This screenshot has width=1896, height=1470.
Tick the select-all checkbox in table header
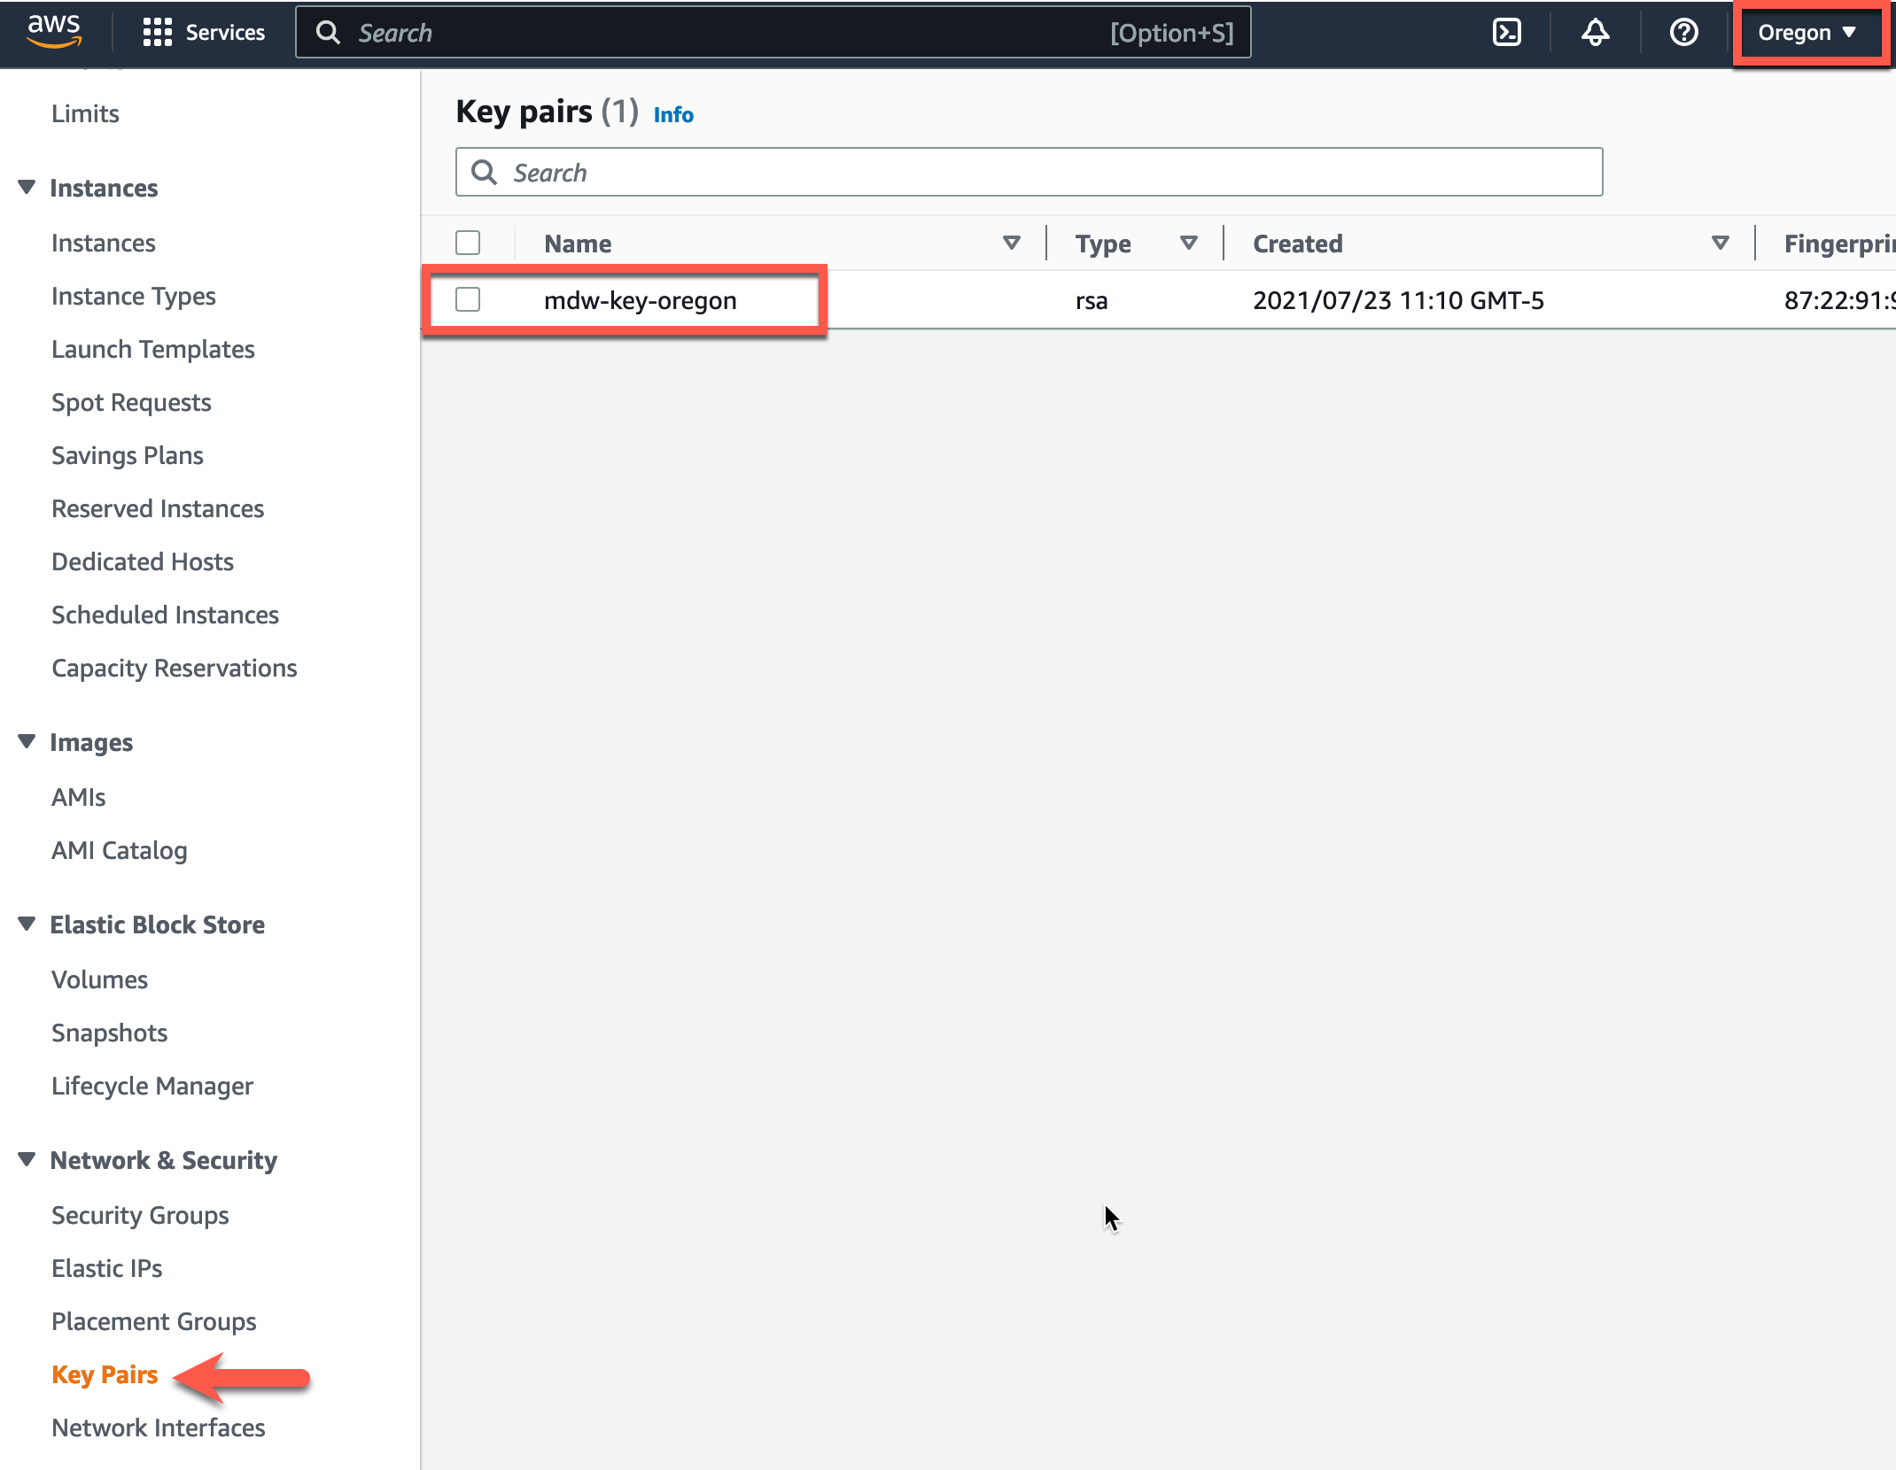click(468, 243)
